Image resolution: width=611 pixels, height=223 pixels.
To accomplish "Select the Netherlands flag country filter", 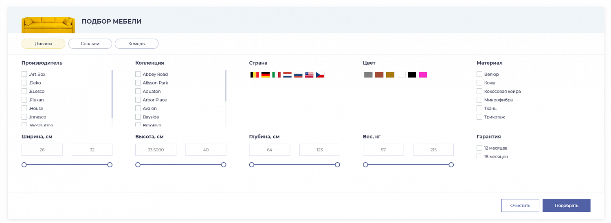I will (287, 75).
